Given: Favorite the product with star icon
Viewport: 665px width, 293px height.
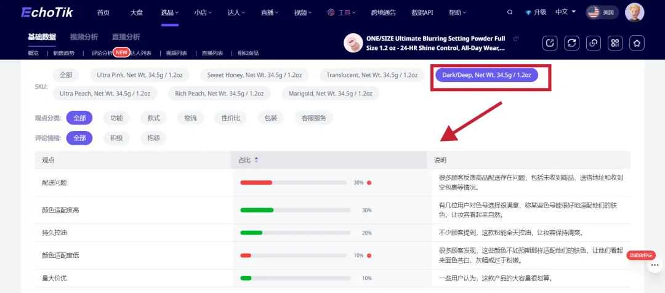Looking at the screenshot, I should point(637,42).
